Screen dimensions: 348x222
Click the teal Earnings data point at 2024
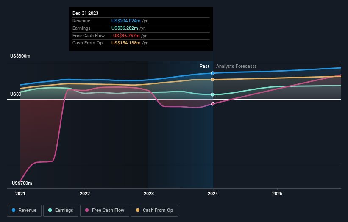click(213, 94)
